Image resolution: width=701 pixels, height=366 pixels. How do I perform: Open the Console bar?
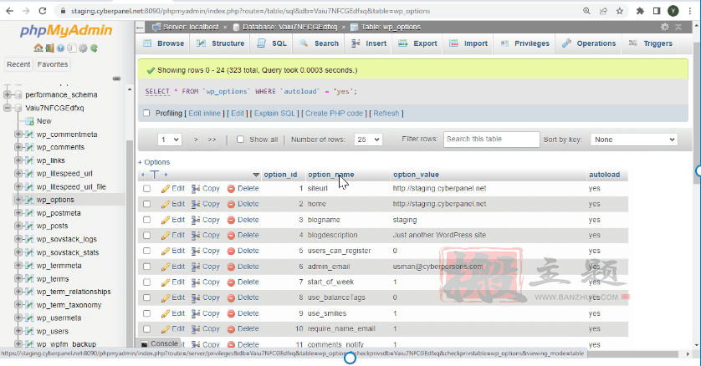click(160, 343)
